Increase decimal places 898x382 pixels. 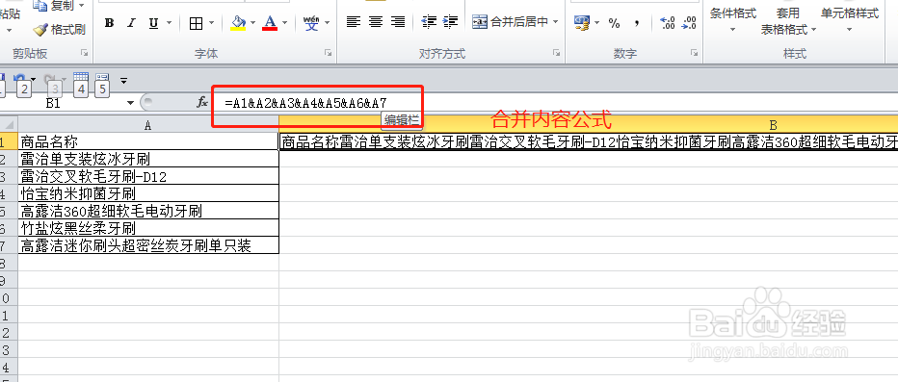point(668,23)
